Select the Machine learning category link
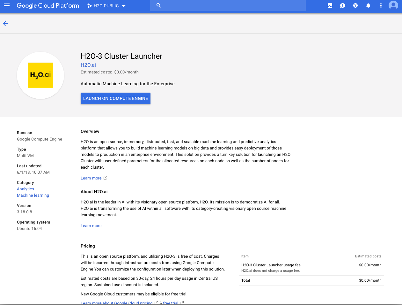This screenshot has height=305, width=402. [x=33, y=195]
